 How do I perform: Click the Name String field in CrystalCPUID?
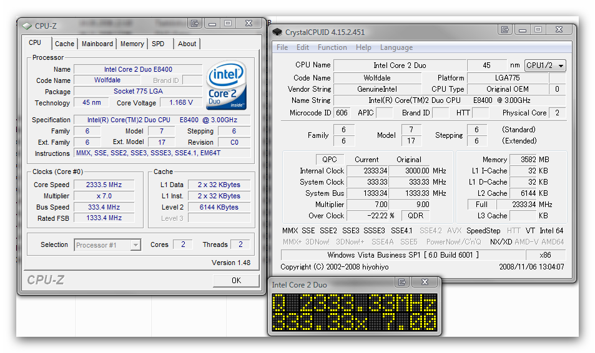[450, 100]
